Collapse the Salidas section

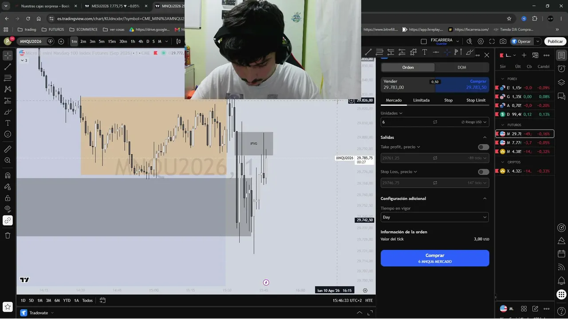[485, 137]
